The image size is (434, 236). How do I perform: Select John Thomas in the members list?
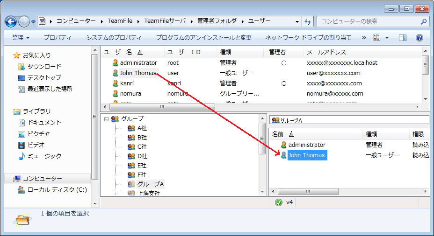[306, 155]
